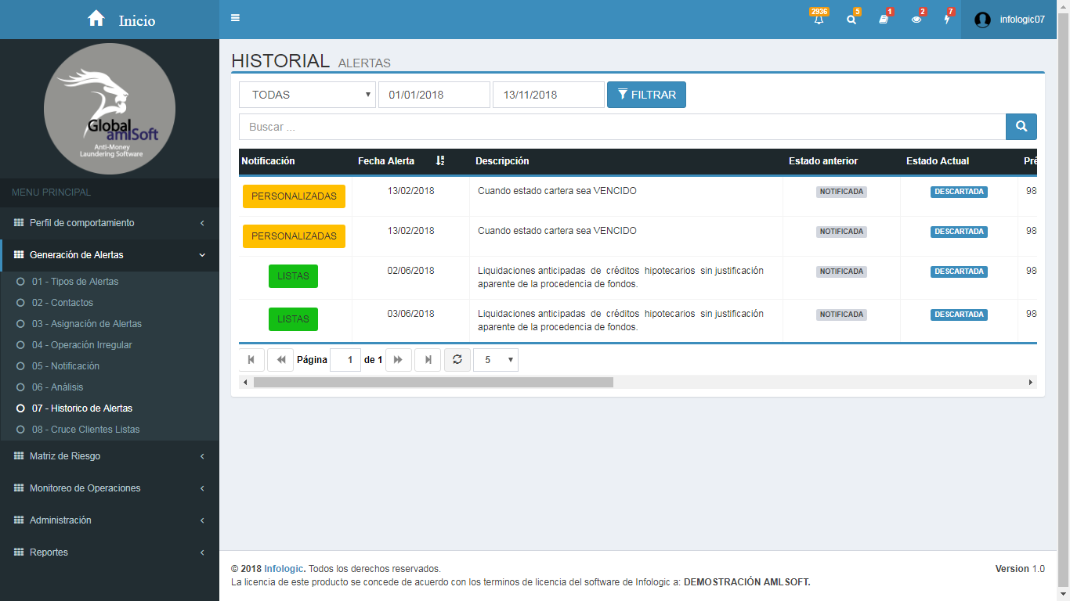The width and height of the screenshot is (1070, 601).
Task: Open the magnifier alerts icon in header
Action: pyautogui.click(x=851, y=20)
